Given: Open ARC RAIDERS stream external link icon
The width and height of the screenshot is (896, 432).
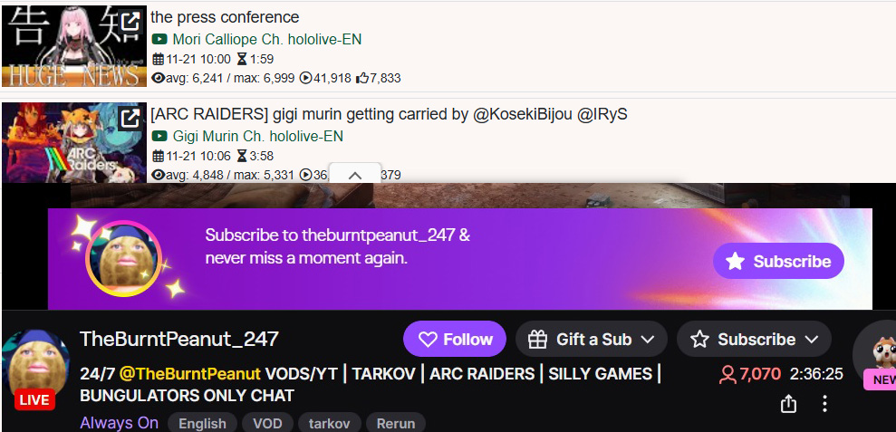Looking at the screenshot, I should coord(130,119).
